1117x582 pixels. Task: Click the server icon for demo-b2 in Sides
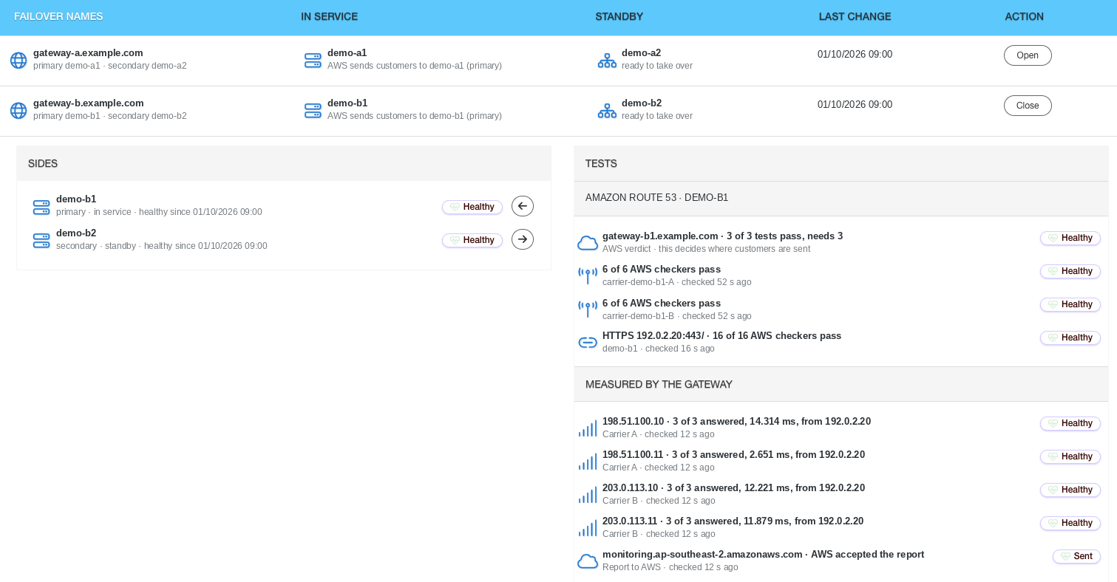point(41,241)
